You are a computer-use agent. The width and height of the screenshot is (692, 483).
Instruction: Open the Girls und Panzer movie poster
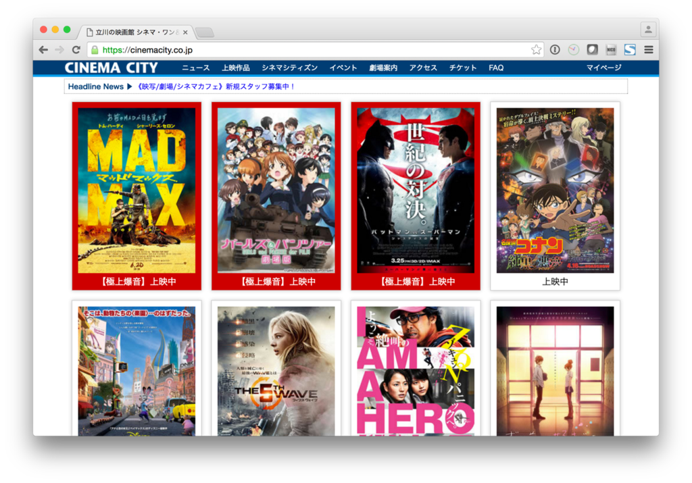pos(276,190)
